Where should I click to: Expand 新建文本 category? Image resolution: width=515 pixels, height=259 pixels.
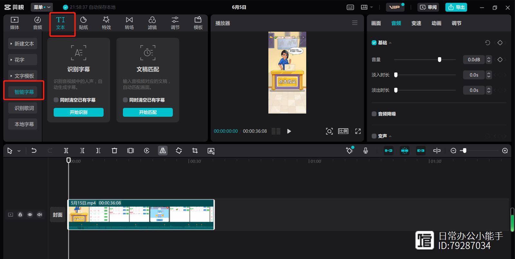tap(23, 43)
